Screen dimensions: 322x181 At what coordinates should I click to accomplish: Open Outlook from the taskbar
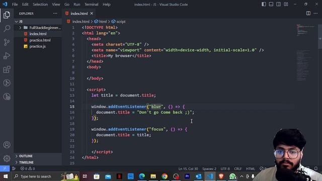[x=198, y=176]
